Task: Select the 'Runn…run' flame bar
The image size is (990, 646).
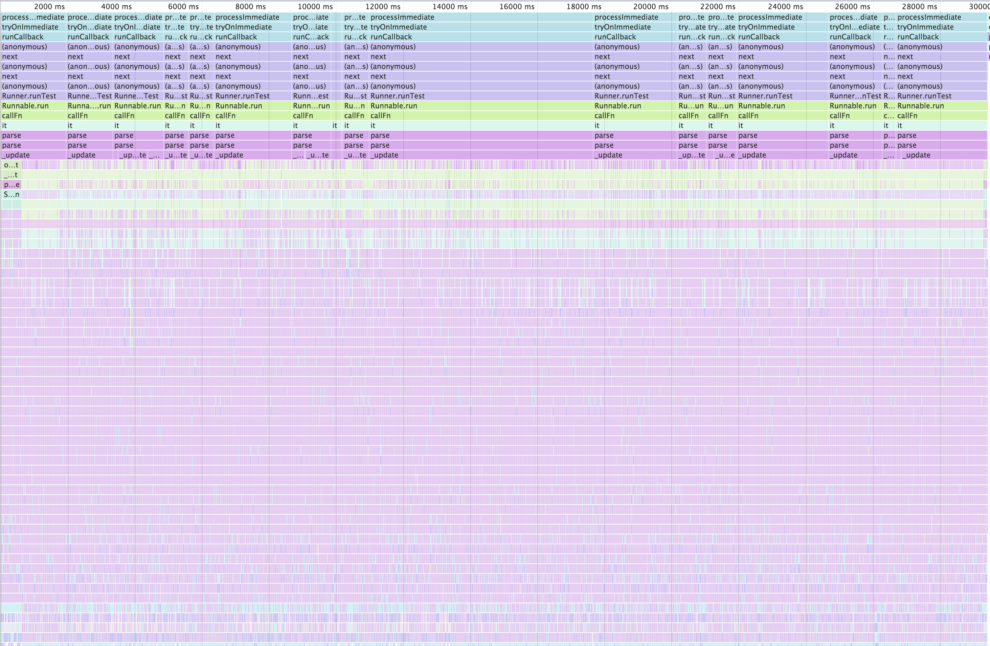Action: (x=311, y=106)
